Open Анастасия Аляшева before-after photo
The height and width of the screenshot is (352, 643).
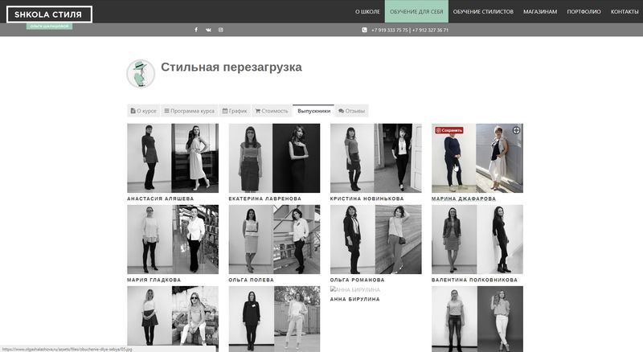click(173, 158)
